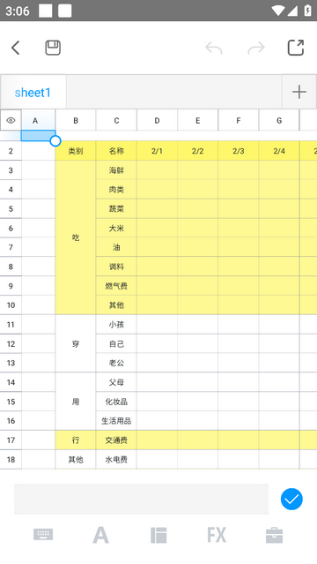Redo the last action
317x564 pixels.
(x=256, y=48)
